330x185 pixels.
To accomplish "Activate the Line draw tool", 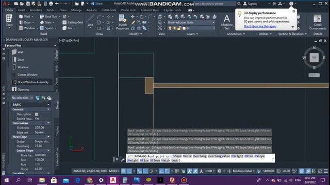I will click(90, 21).
